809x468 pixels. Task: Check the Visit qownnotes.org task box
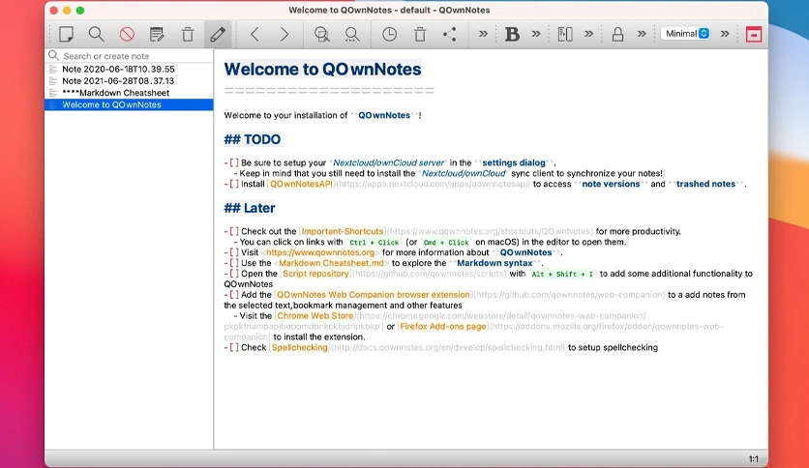(x=234, y=252)
